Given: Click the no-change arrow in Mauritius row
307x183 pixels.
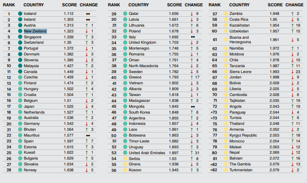Looking at the screenshot, I should (x=88, y=135).
